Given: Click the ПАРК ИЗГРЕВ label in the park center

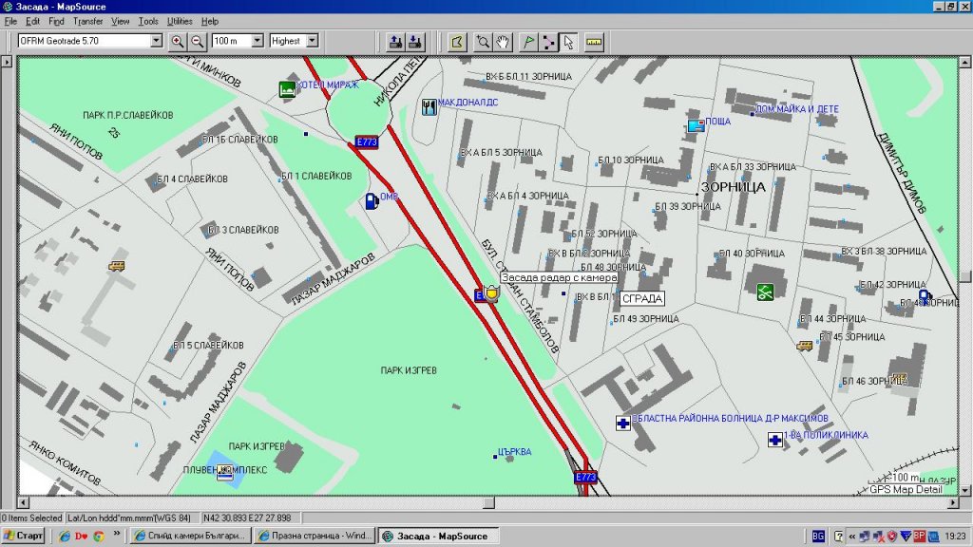Looking at the screenshot, I should tap(409, 370).
